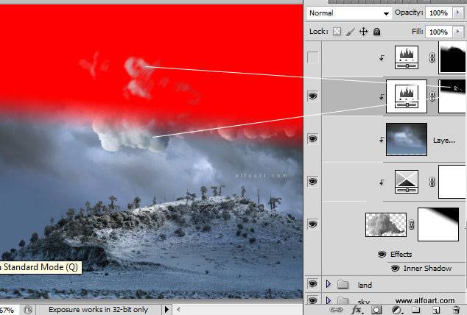Select the smoke cloud layer thumbnail

tap(386, 224)
